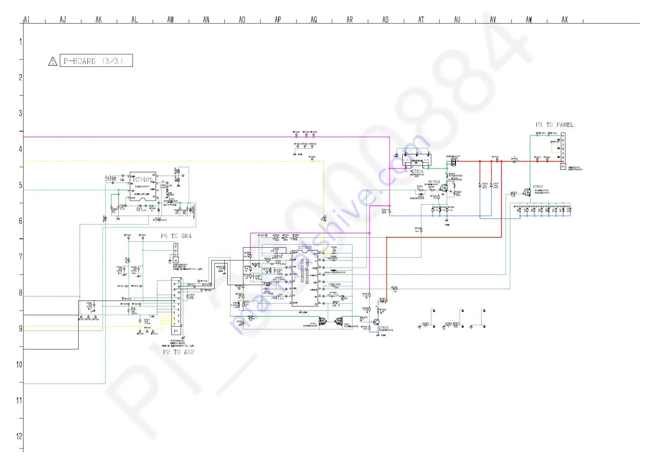Image resolution: width=656 pixels, height=464 pixels.
Task: Click the AGND ground symbol under IC7800
Action: (301, 312)
